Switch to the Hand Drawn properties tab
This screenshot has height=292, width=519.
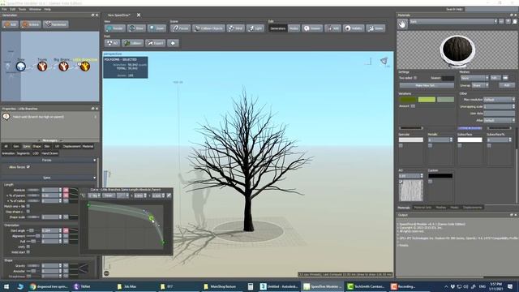(x=50, y=153)
